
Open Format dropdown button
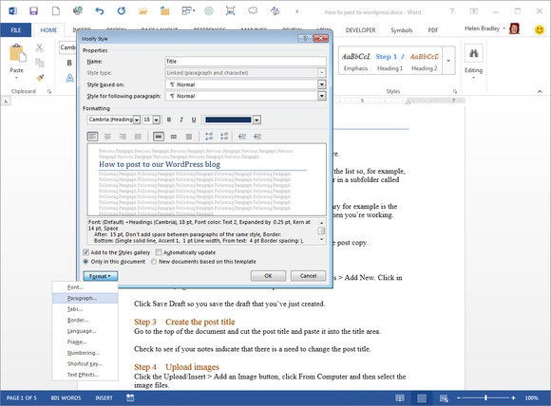tap(100, 276)
